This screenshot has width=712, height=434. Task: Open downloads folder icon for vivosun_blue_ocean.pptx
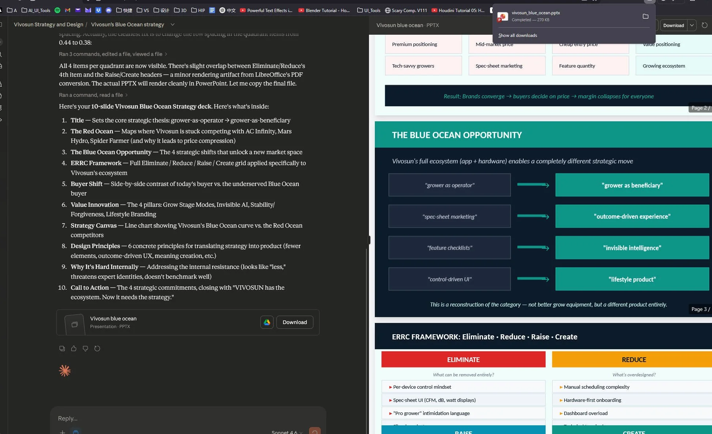pos(645,16)
